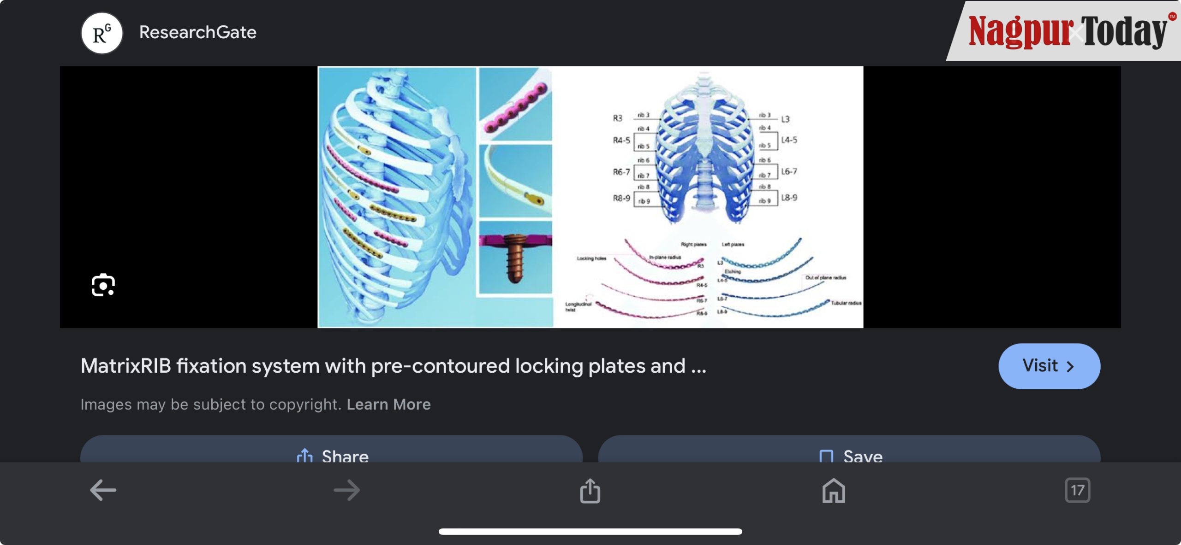
Task: Tap the ResearchGate source name
Action: coord(197,32)
